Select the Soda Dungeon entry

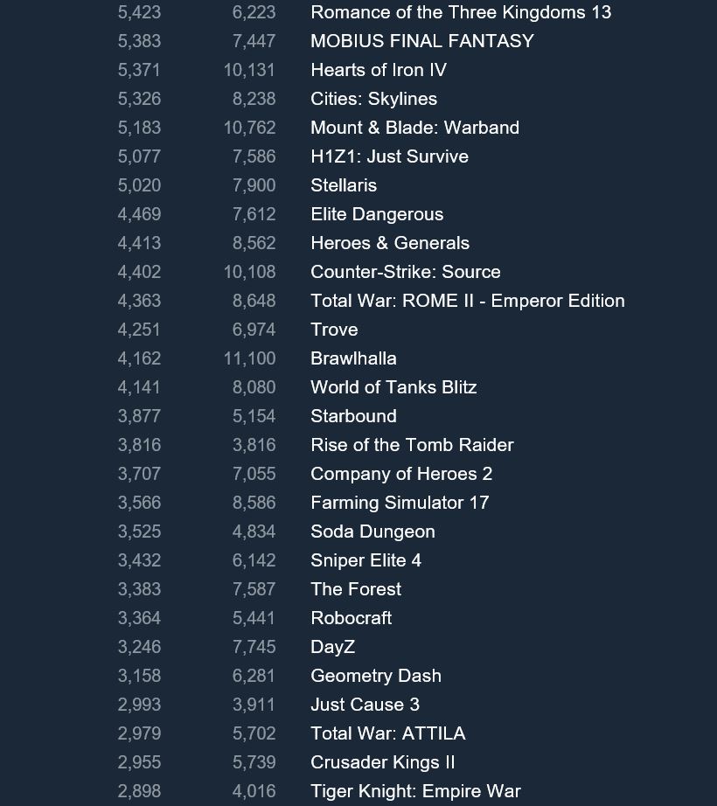[x=372, y=531]
